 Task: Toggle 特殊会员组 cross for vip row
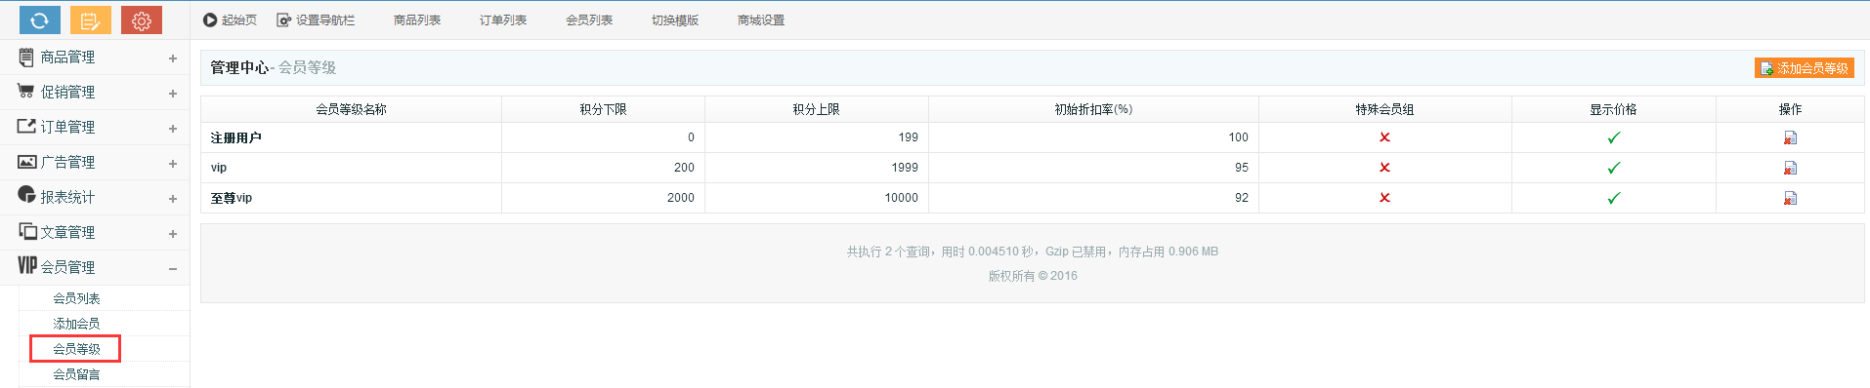point(1384,168)
